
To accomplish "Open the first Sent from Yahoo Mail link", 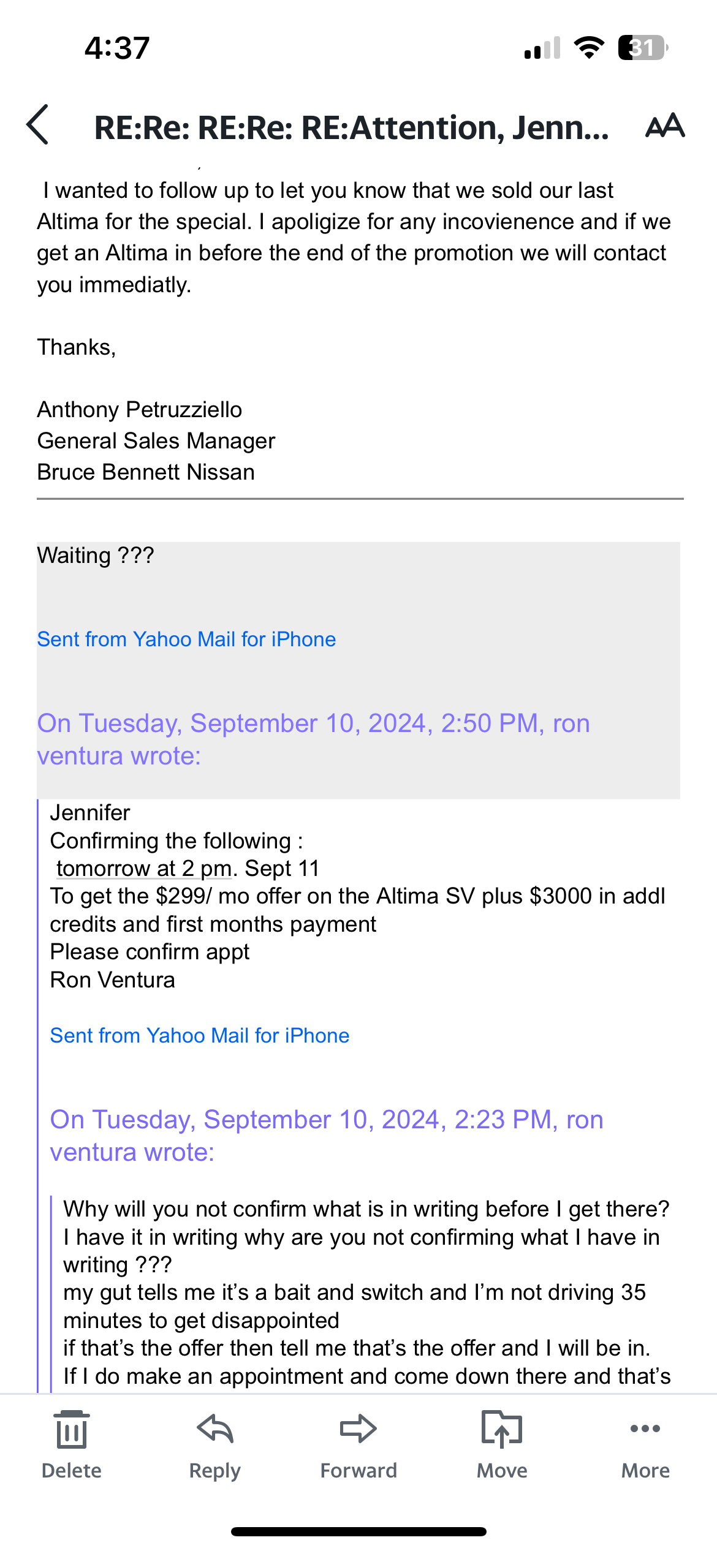I will point(186,639).
